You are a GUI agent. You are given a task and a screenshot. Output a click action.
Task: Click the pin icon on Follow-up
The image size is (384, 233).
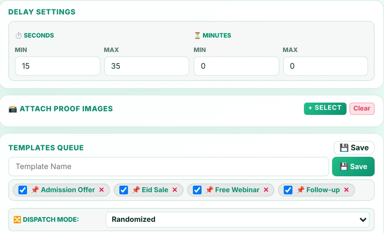(x=300, y=190)
